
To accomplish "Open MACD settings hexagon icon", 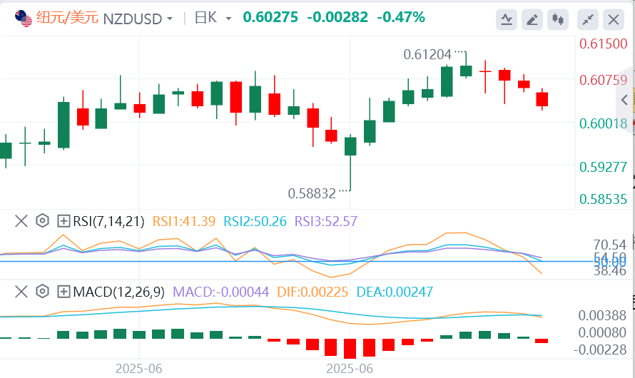I will tap(43, 292).
